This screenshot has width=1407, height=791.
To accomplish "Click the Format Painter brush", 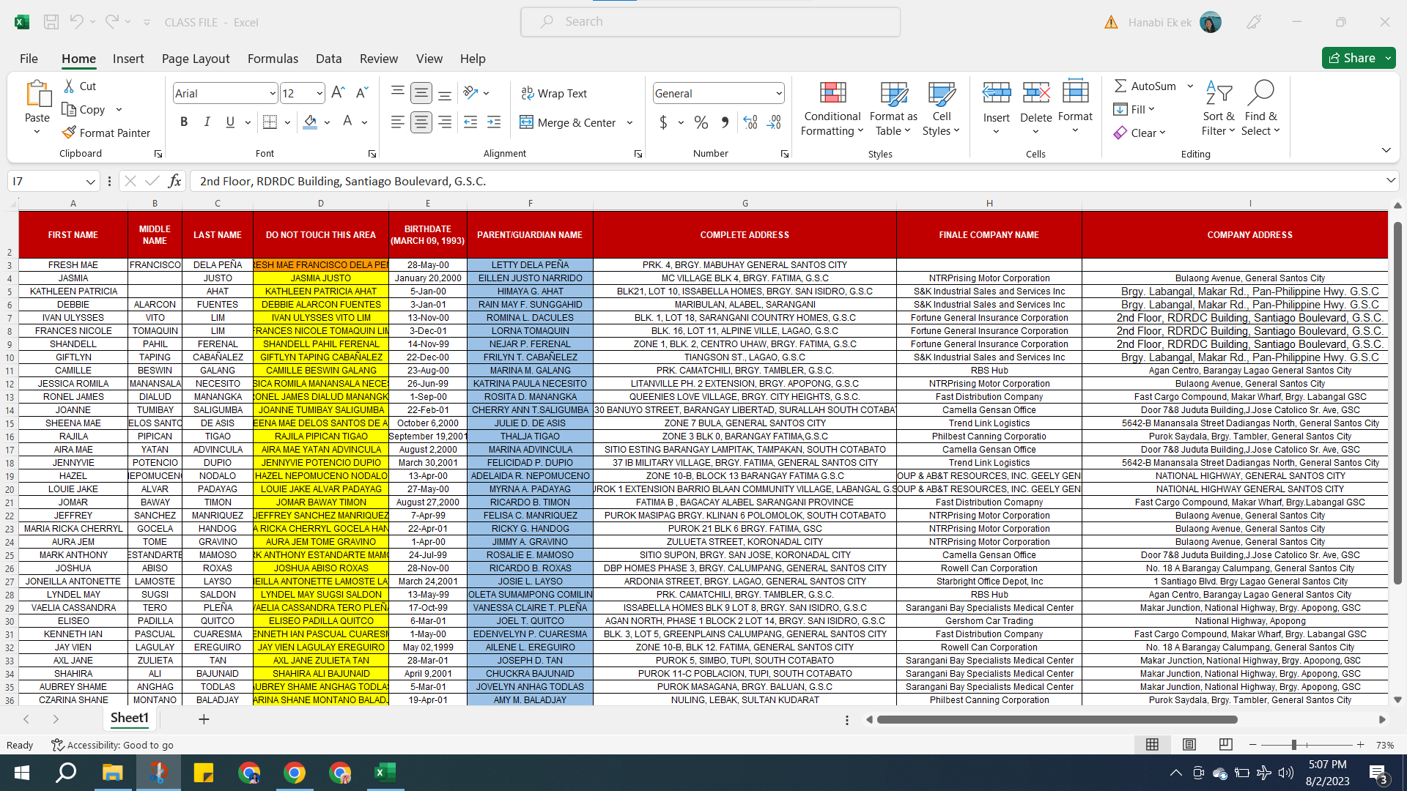I will tap(70, 133).
